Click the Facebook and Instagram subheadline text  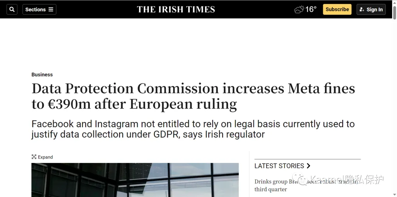(x=193, y=129)
